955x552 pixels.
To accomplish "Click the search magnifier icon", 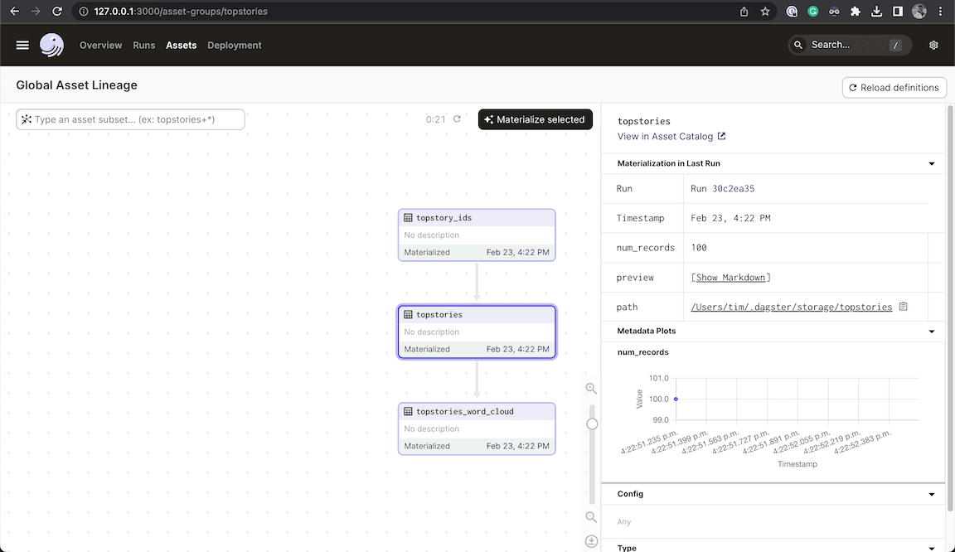I will (x=797, y=45).
